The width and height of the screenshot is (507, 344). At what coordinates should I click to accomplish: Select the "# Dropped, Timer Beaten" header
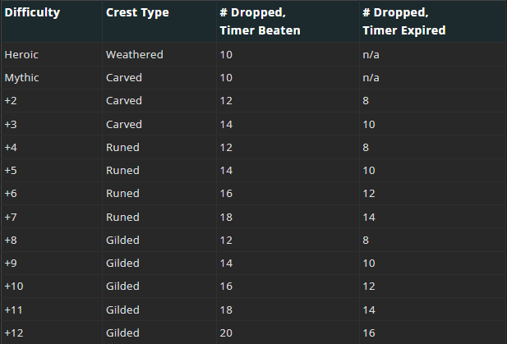(260, 21)
